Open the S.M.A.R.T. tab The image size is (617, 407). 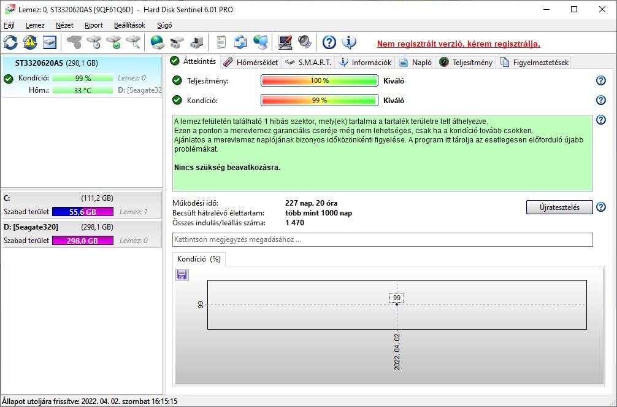tap(308, 62)
